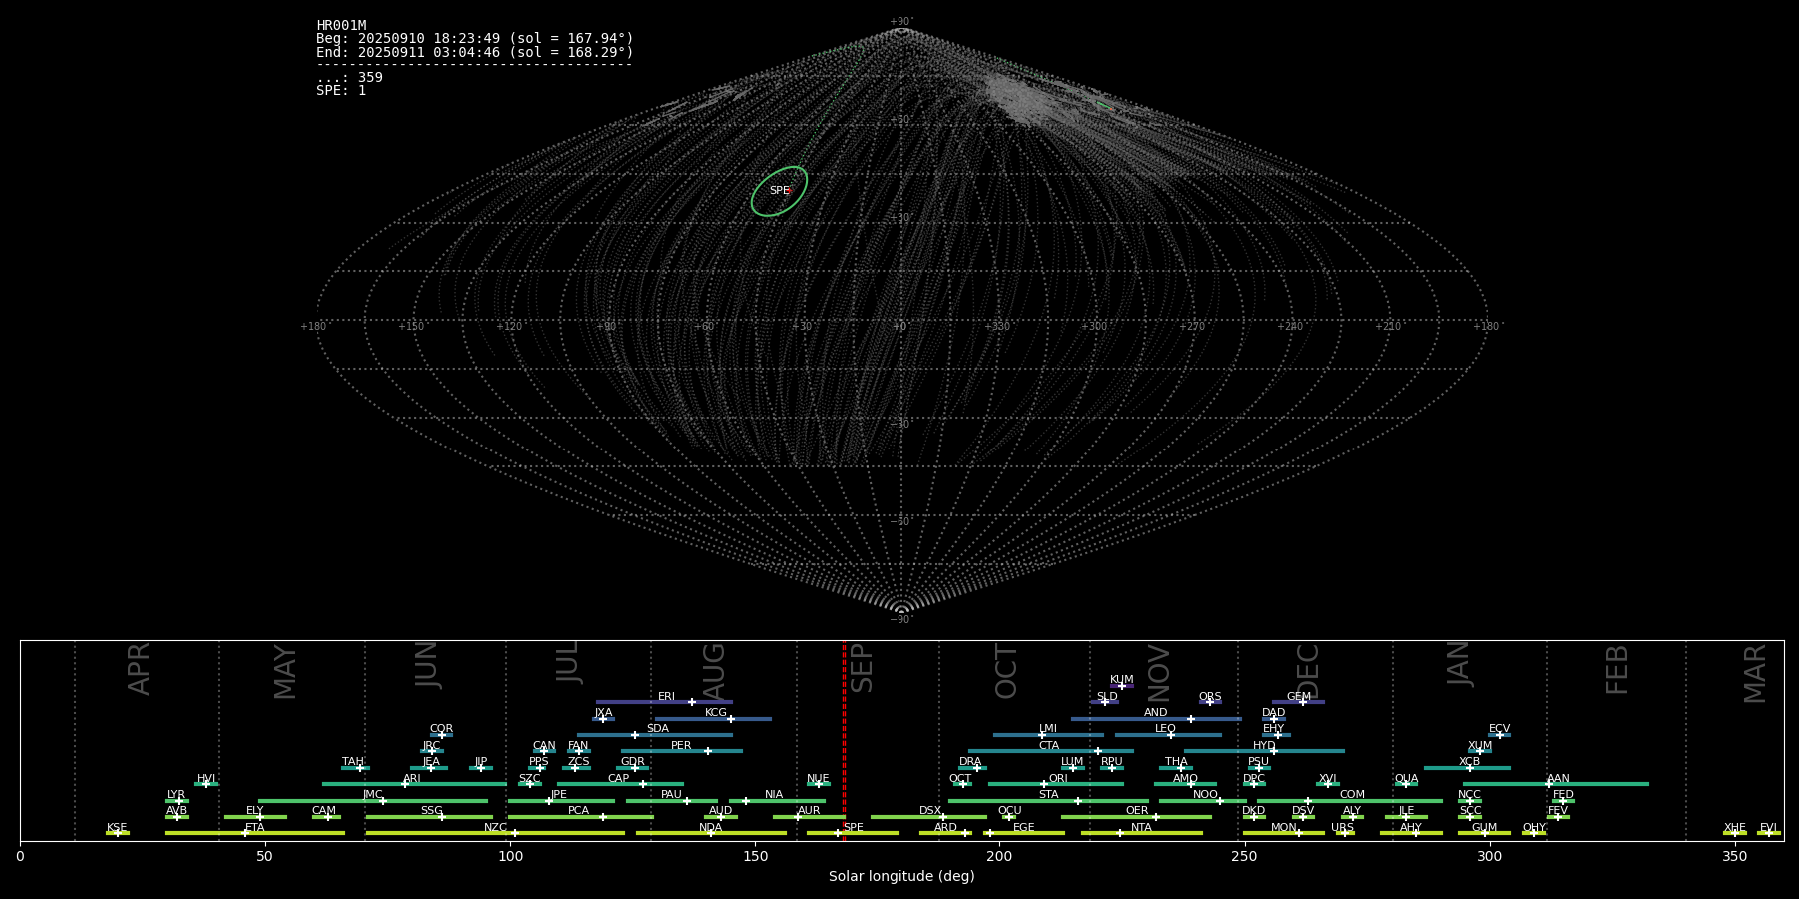Select the 'SEP' month label
This screenshot has height=899, width=1799.
(861, 668)
